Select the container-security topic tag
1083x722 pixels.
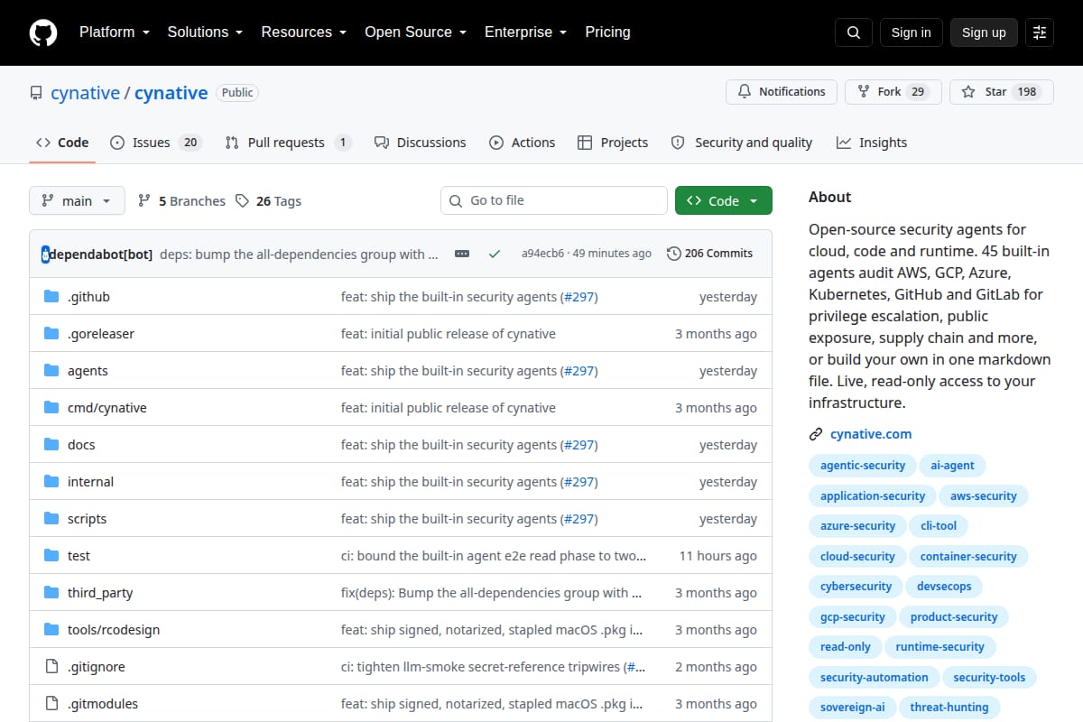pyautogui.click(x=968, y=556)
